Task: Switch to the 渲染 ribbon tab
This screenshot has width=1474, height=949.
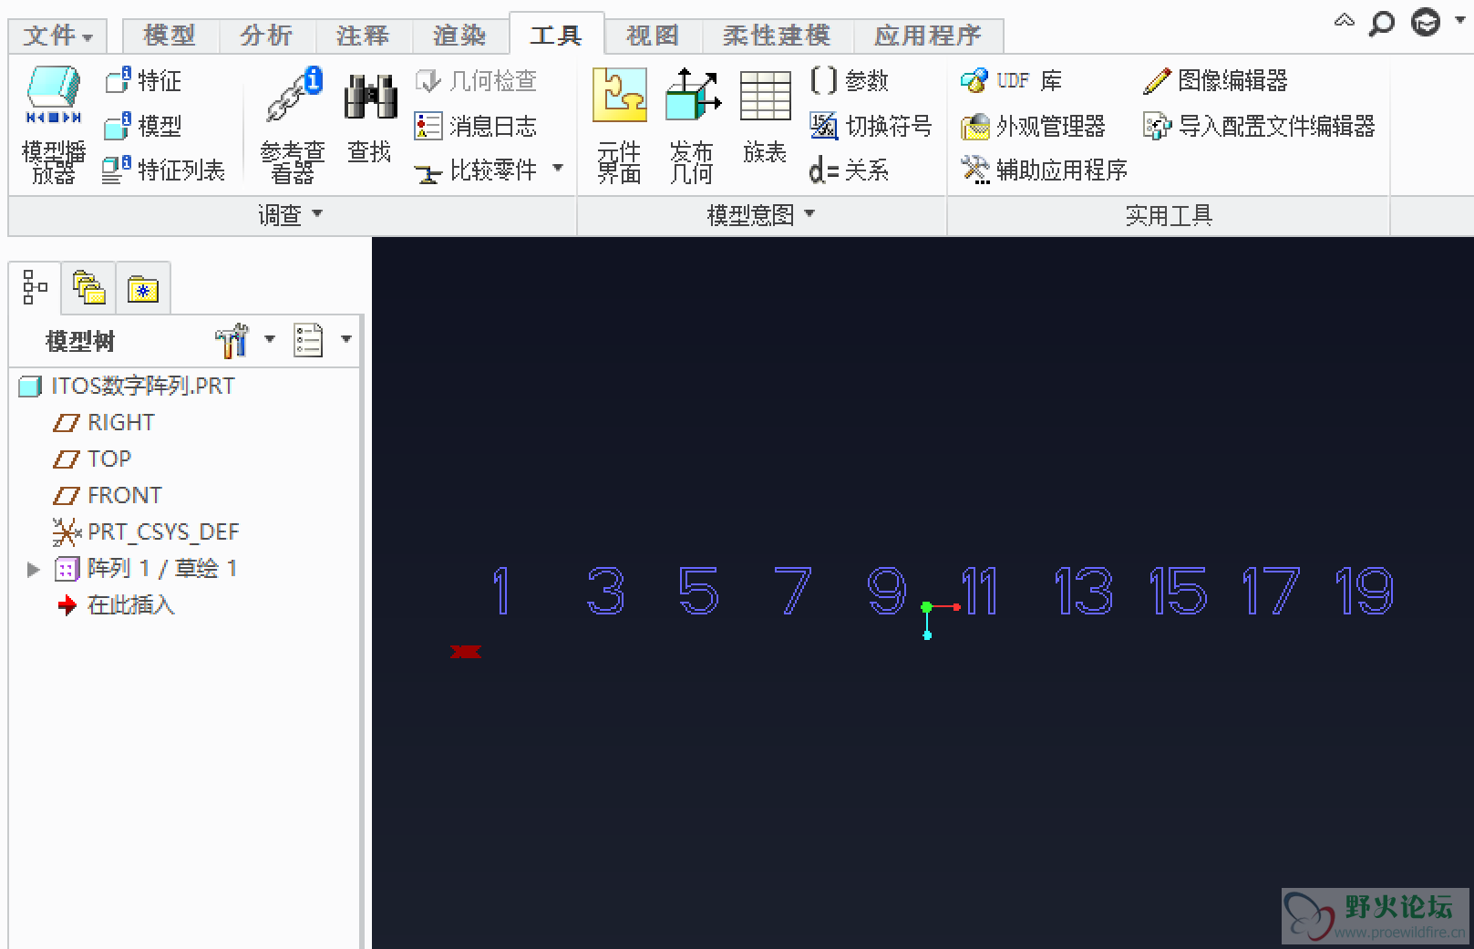Action: click(x=459, y=36)
